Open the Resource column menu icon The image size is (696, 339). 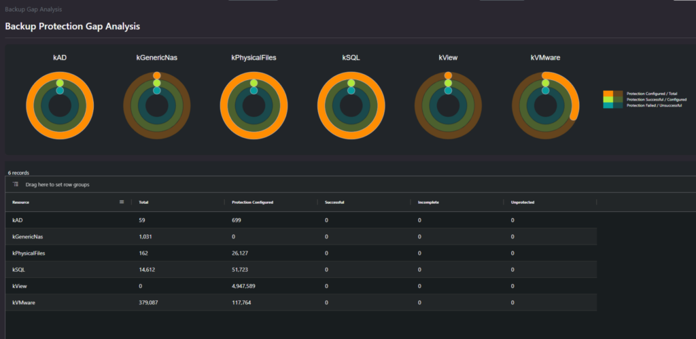(x=122, y=202)
